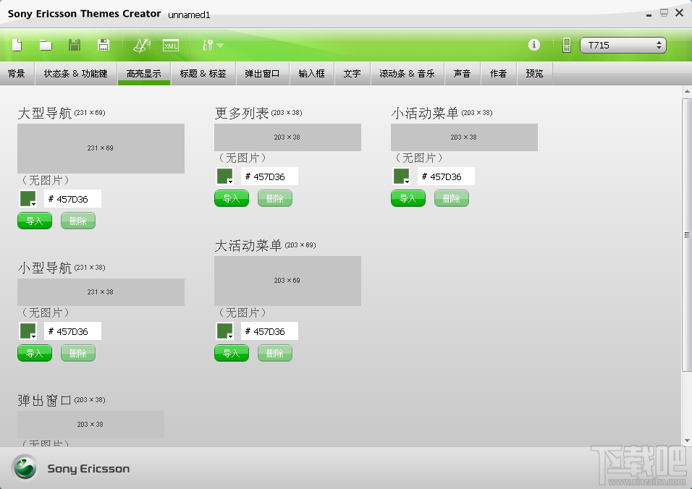Click hex color field of 大活动菜单
692x489 pixels.
269,331
